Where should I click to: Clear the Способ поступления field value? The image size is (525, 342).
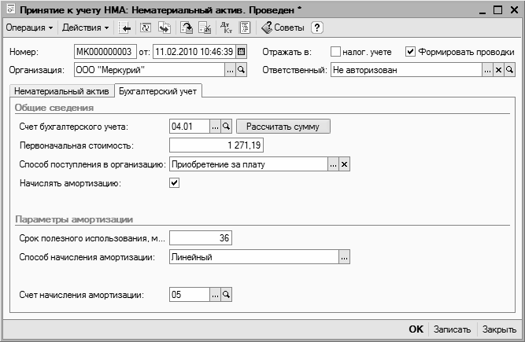[x=344, y=164]
